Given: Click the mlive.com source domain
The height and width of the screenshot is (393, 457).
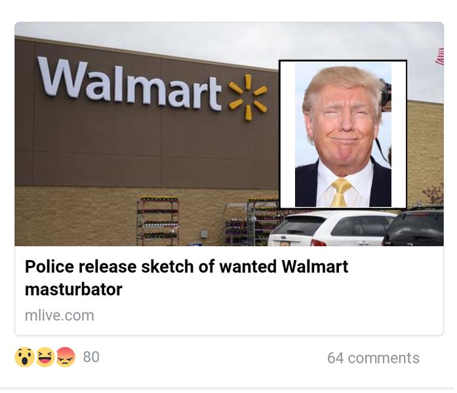Looking at the screenshot, I should click(60, 316).
